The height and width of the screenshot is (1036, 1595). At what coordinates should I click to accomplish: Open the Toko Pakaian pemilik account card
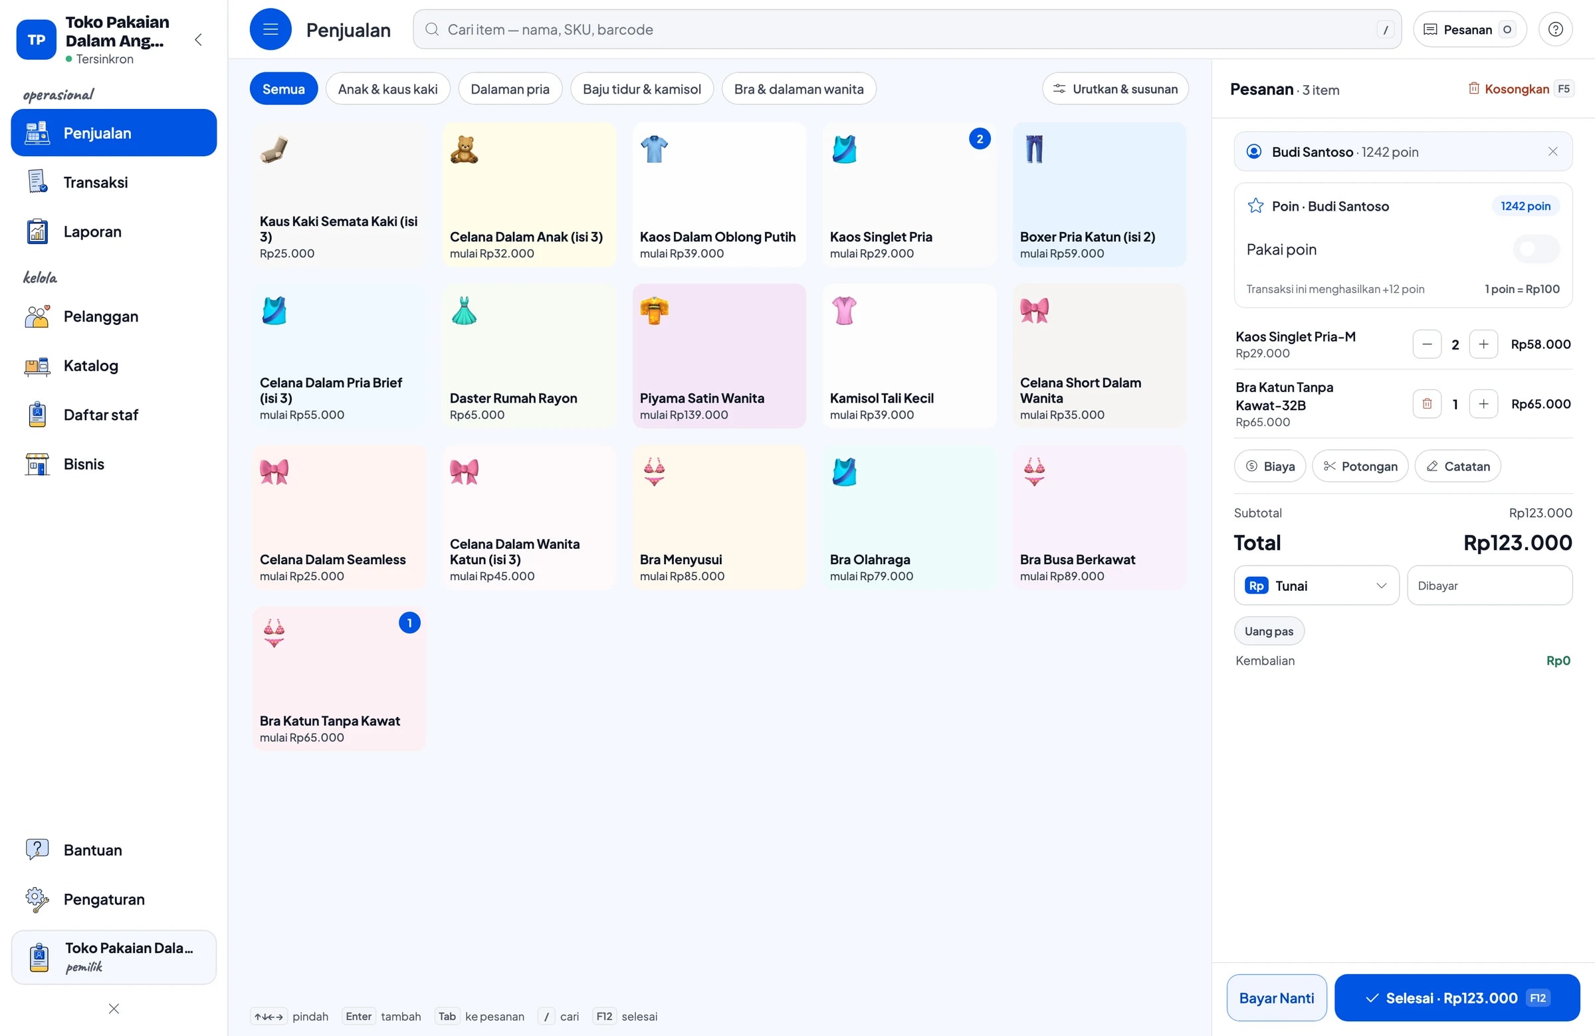tap(113, 957)
